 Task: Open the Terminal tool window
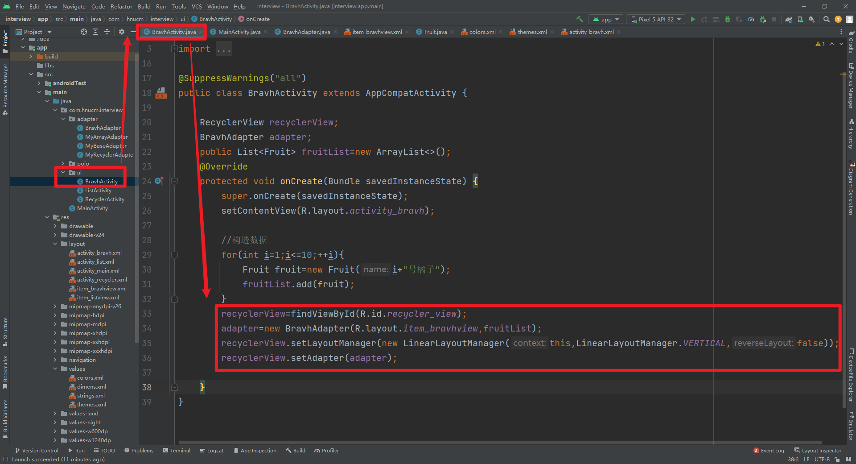(x=177, y=451)
